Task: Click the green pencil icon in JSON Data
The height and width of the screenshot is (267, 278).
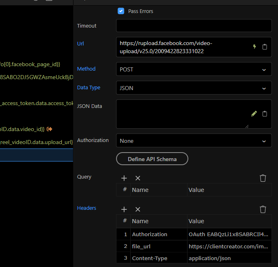Action: point(254,114)
